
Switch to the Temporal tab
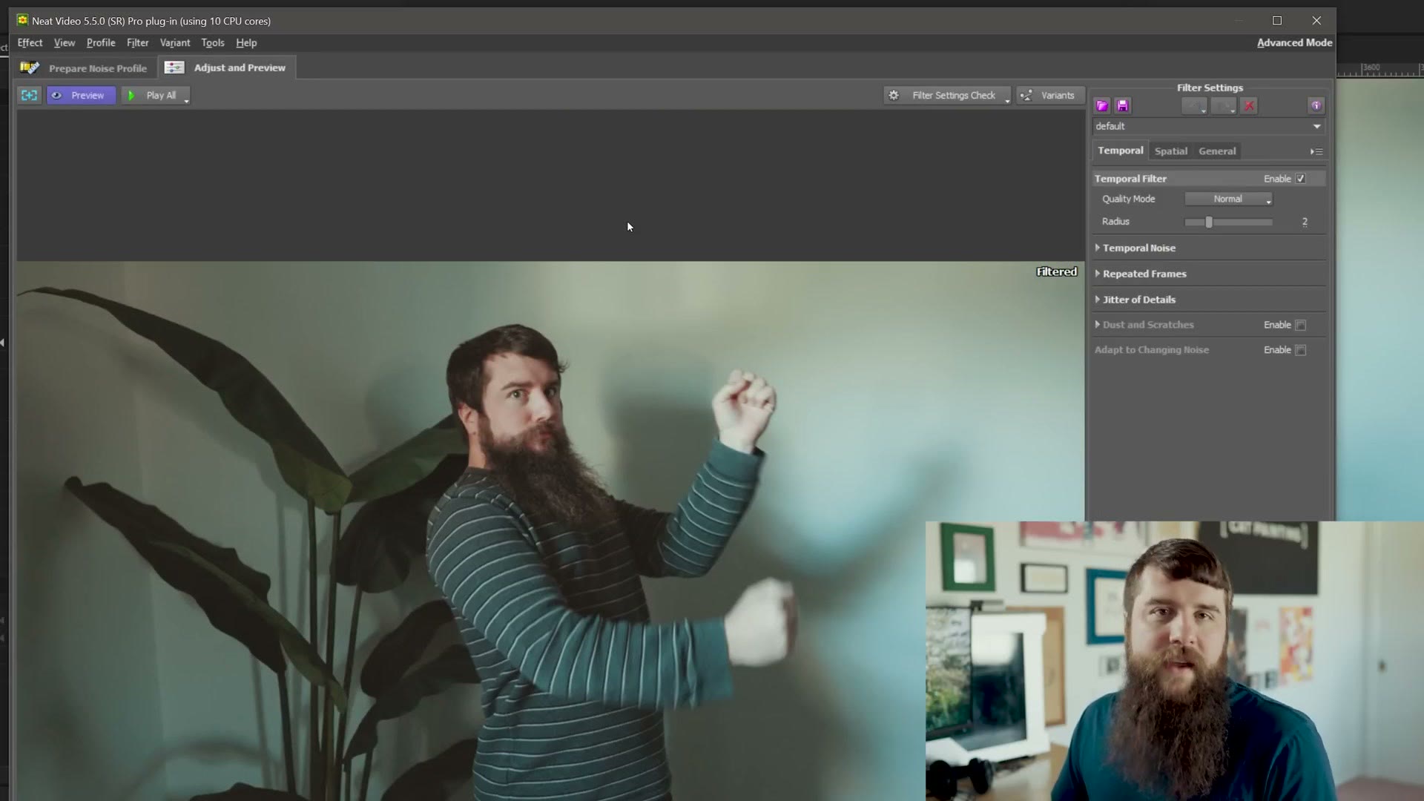(x=1120, y=151)
